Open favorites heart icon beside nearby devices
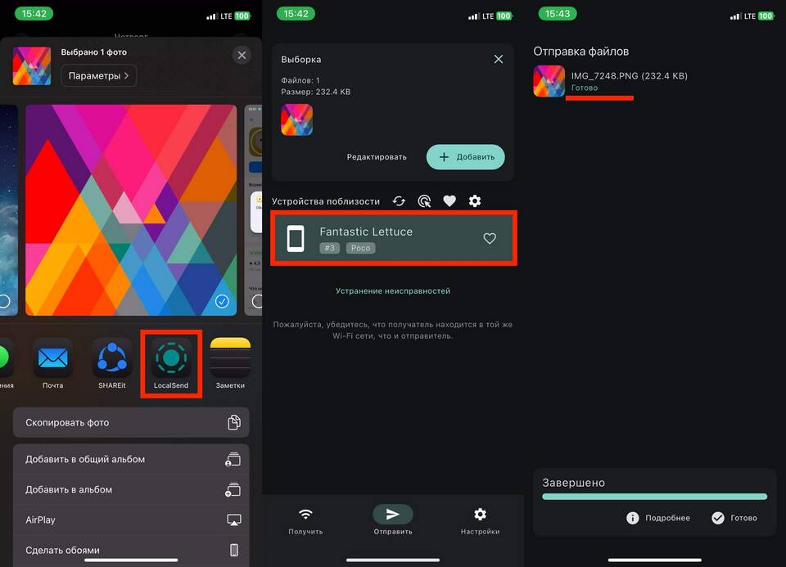The width and height of the screenshot is (786, 567). [x=449, y=201]
